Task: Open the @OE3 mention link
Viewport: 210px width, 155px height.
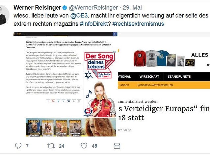Action: pos(79,16)
